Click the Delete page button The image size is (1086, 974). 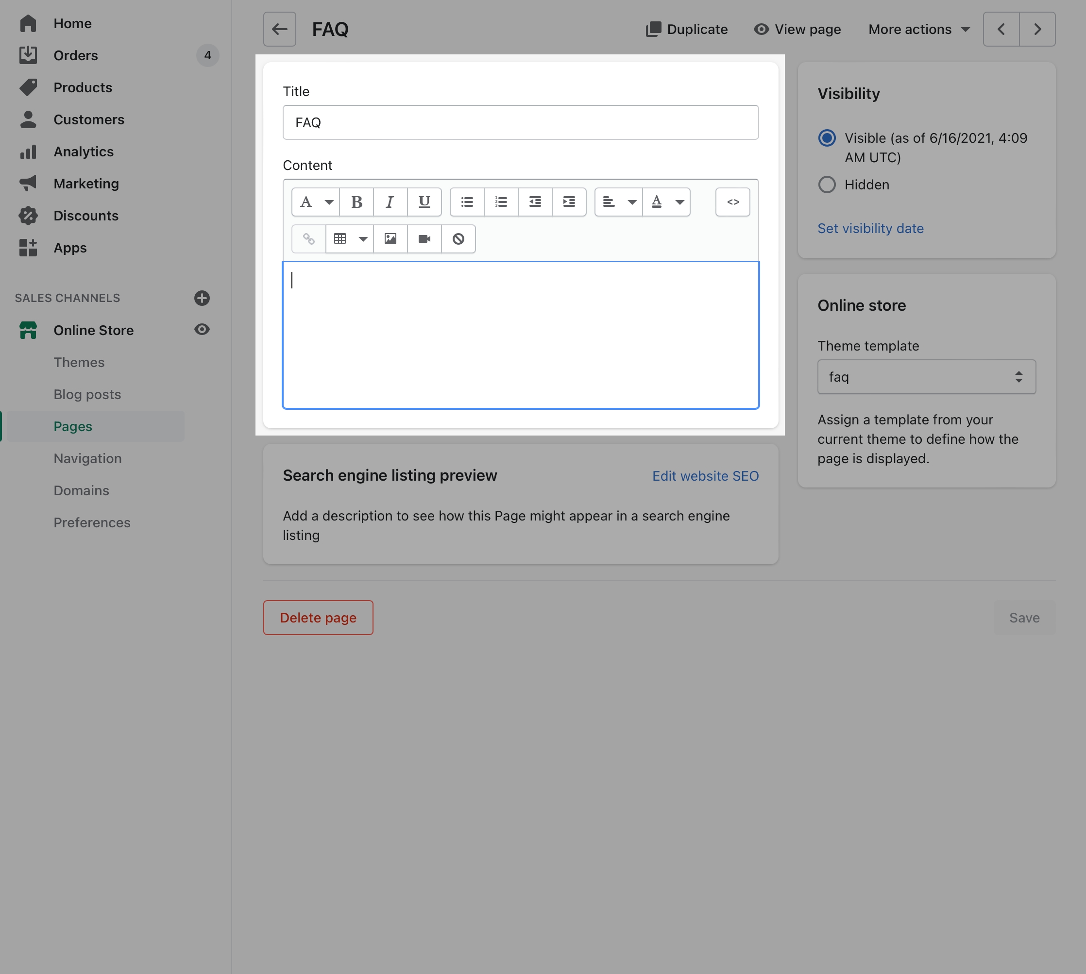pos(318,618)
